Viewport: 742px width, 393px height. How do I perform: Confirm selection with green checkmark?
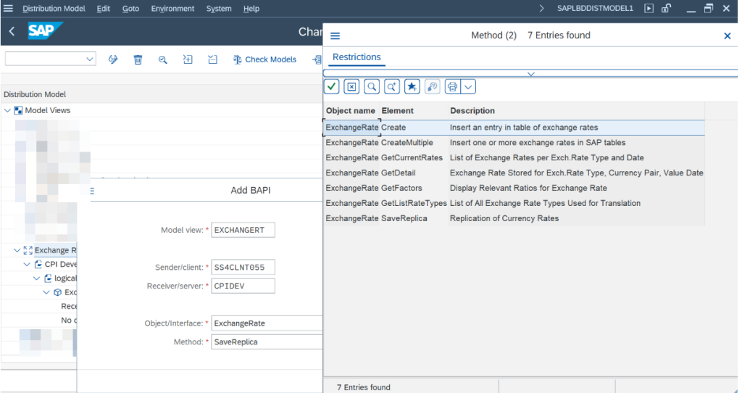tap(331, 87)
